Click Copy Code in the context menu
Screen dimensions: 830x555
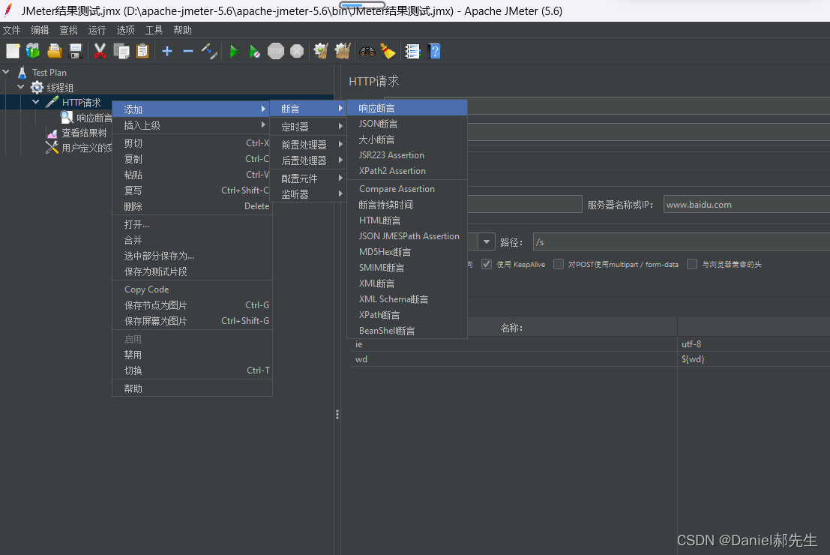(x=192, y=289)
